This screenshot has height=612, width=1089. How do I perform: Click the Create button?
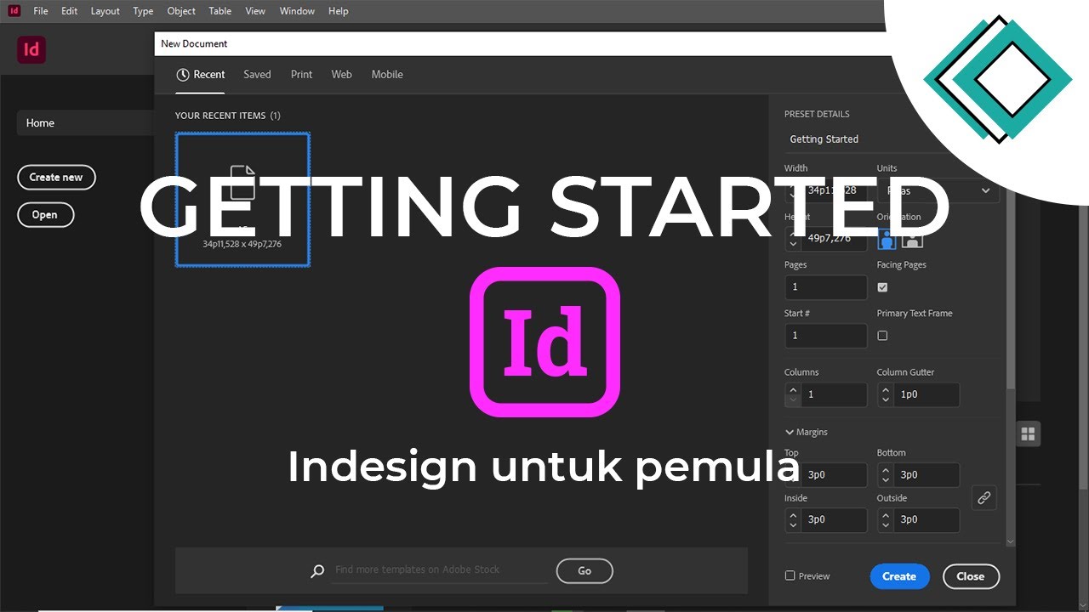click(x=899, y=576)
